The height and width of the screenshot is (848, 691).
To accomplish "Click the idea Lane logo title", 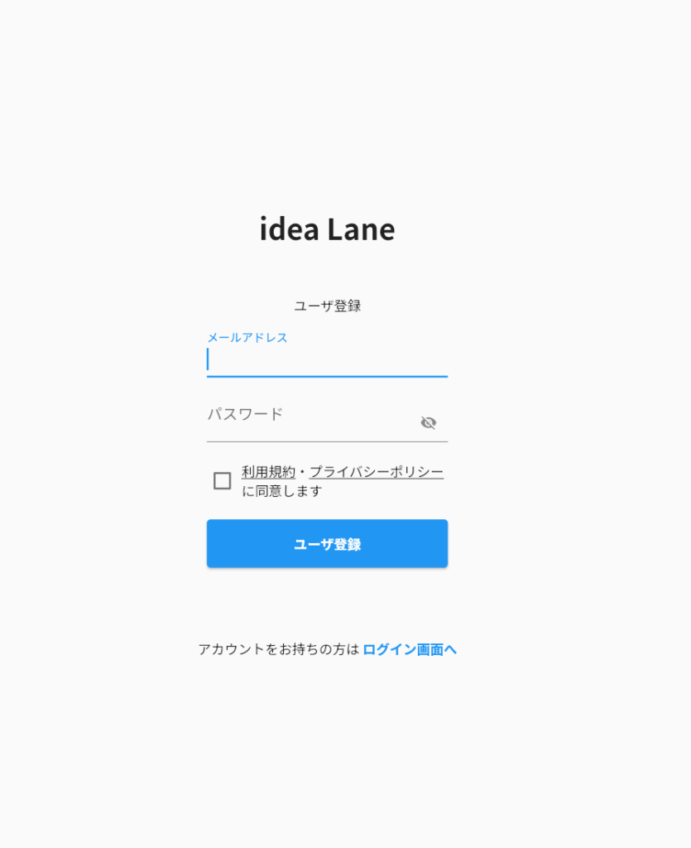I will point(327,229).
